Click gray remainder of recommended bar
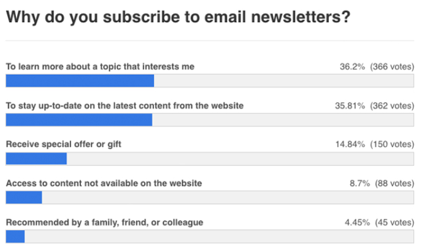422x246 pixels. (x=220, y=236)
